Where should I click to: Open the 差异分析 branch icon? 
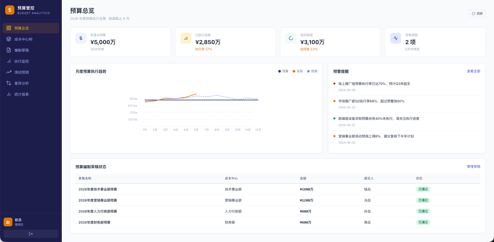[x=9, y=83]
